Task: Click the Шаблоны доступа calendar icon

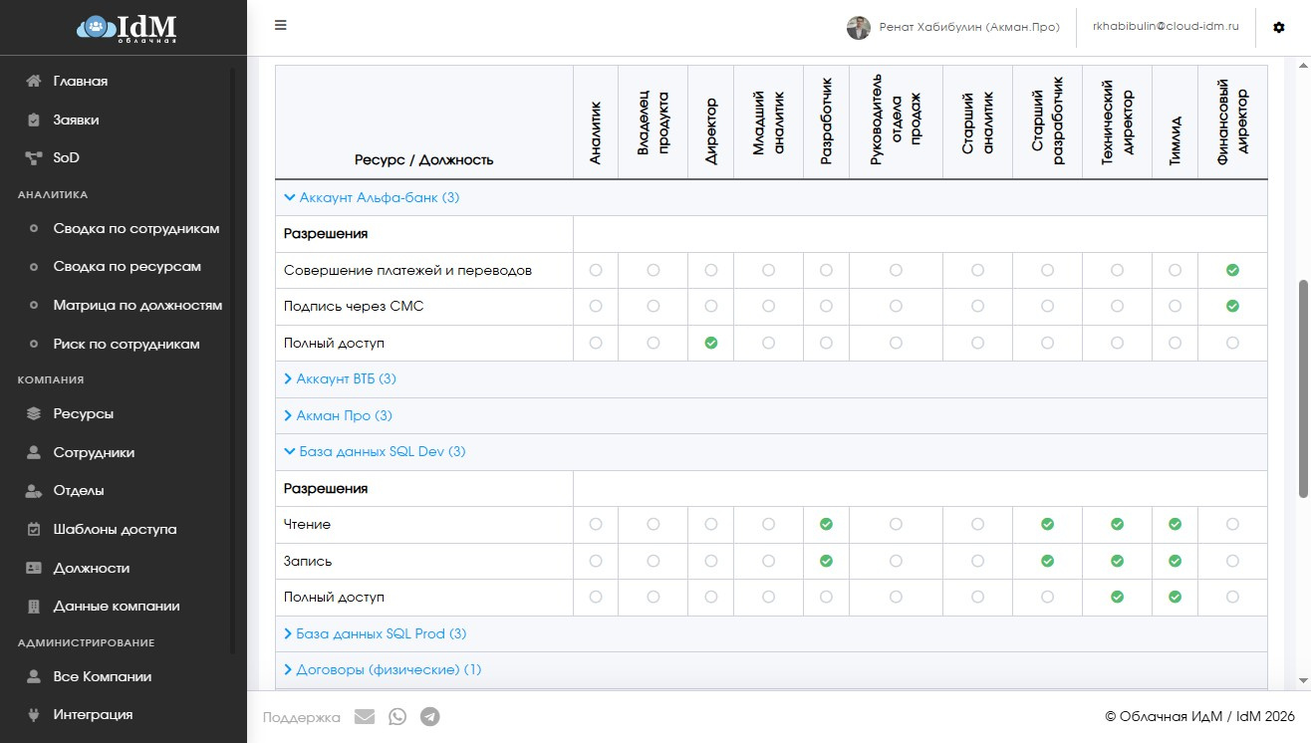Action: (34, 530)
